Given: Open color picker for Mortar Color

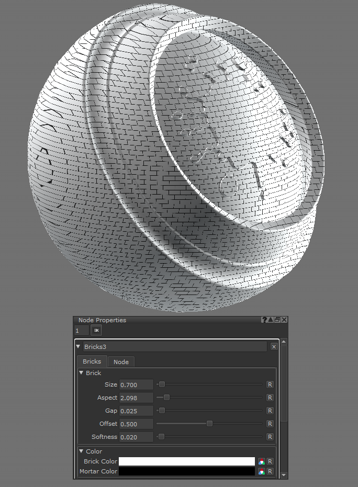Looking at the screenshot, I should [261, 471].
